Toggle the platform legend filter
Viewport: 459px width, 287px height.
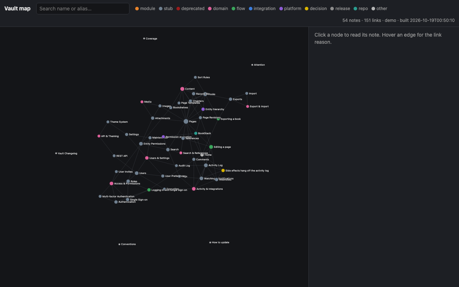click(x=290, y=9)
